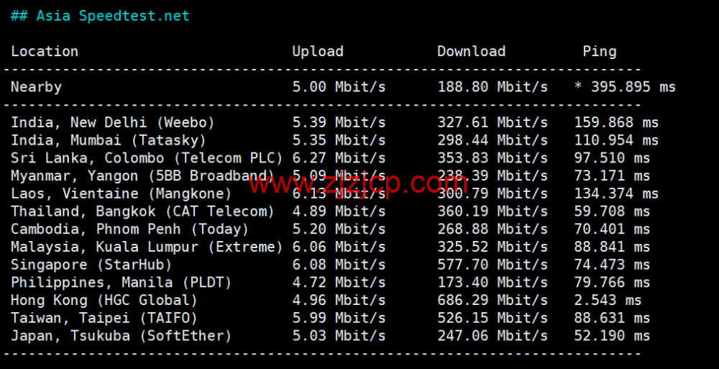Click the Taiwan, Taipei (TAIFO) row label
Screen dimensions: 719x369
[104, 318]
